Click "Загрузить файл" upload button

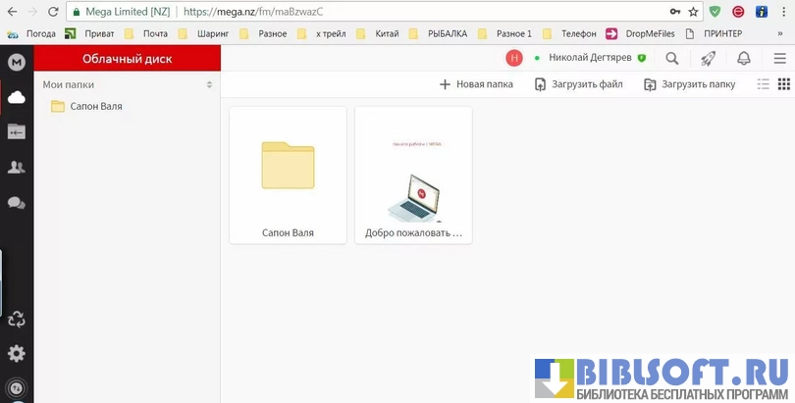coord(579,84)
